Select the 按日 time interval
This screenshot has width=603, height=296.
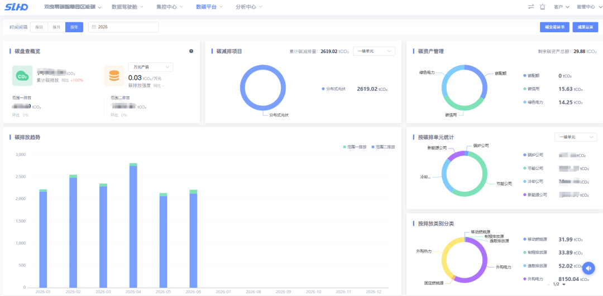[x=39, y=27]
